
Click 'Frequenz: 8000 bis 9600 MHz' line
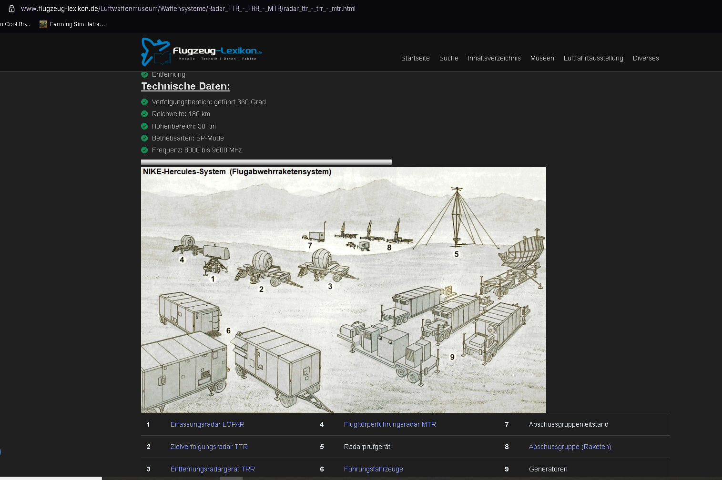click(x=198, y=150)
